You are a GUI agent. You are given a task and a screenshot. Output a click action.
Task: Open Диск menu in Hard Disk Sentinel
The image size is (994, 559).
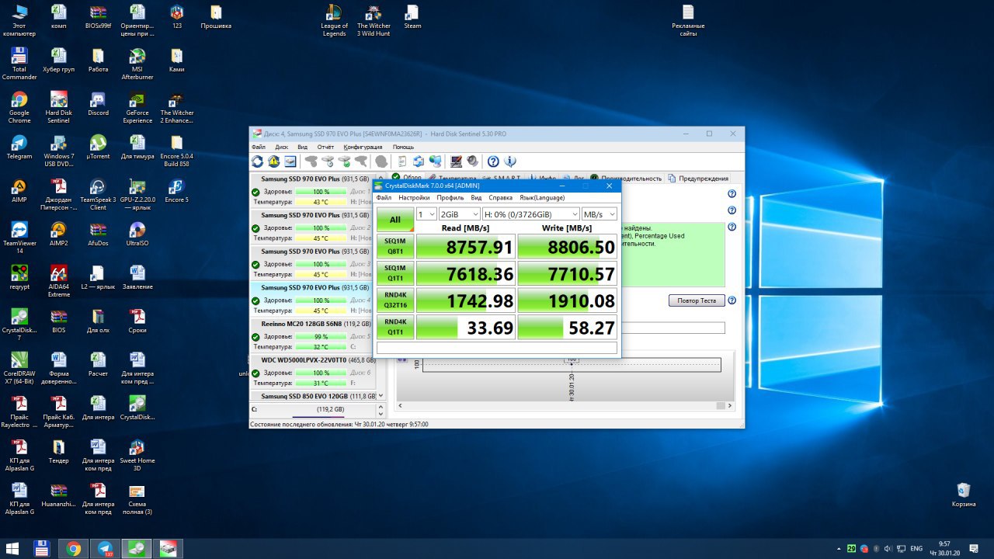click(282, 147)
